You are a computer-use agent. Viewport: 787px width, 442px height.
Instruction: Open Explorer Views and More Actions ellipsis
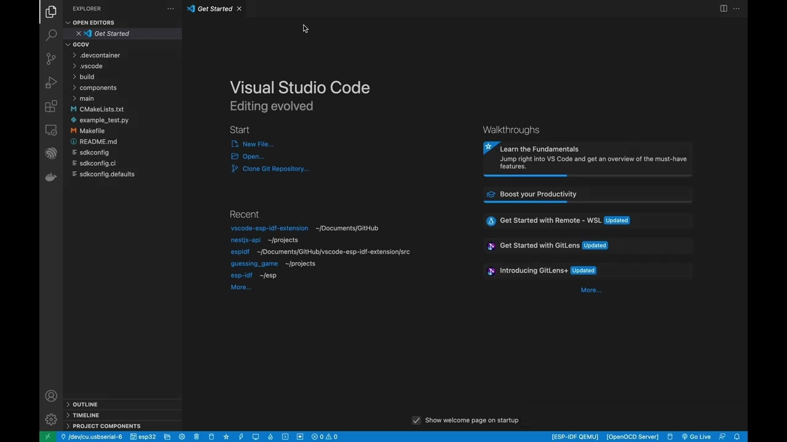[170, 9]
